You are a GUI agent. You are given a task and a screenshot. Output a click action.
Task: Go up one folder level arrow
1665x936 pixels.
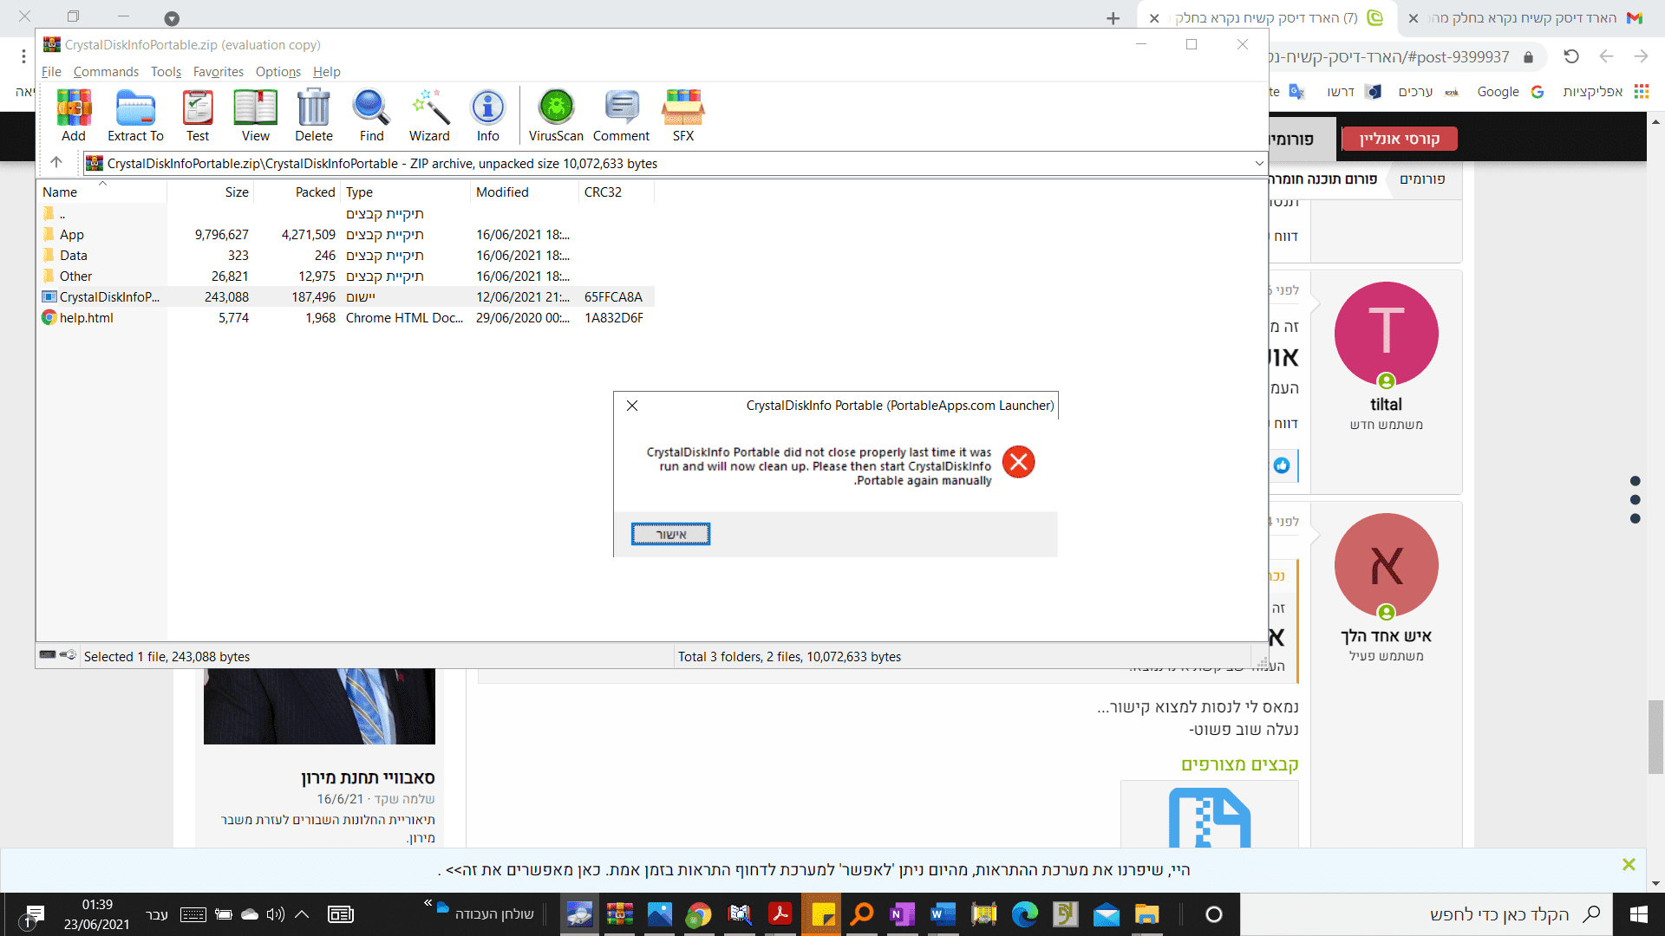tap(56, 162)
